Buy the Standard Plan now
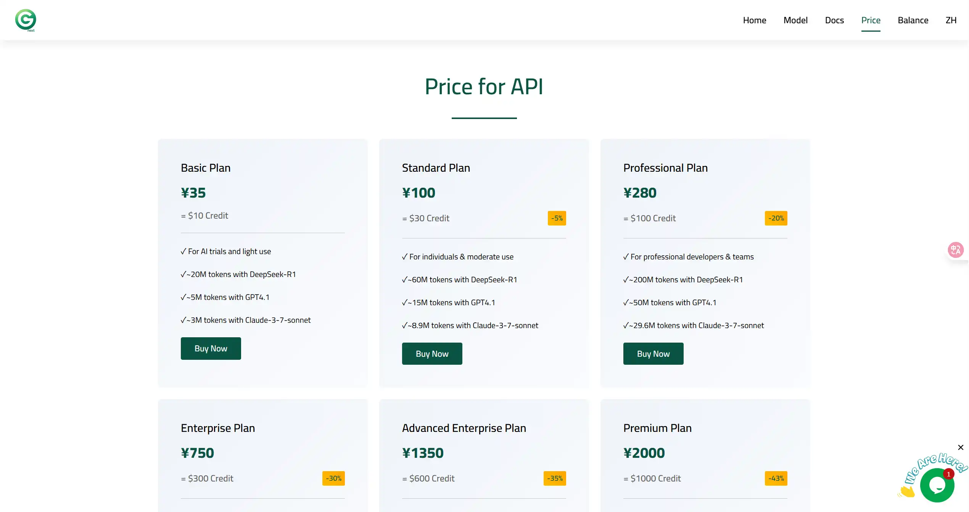 [x=432, y=354]
